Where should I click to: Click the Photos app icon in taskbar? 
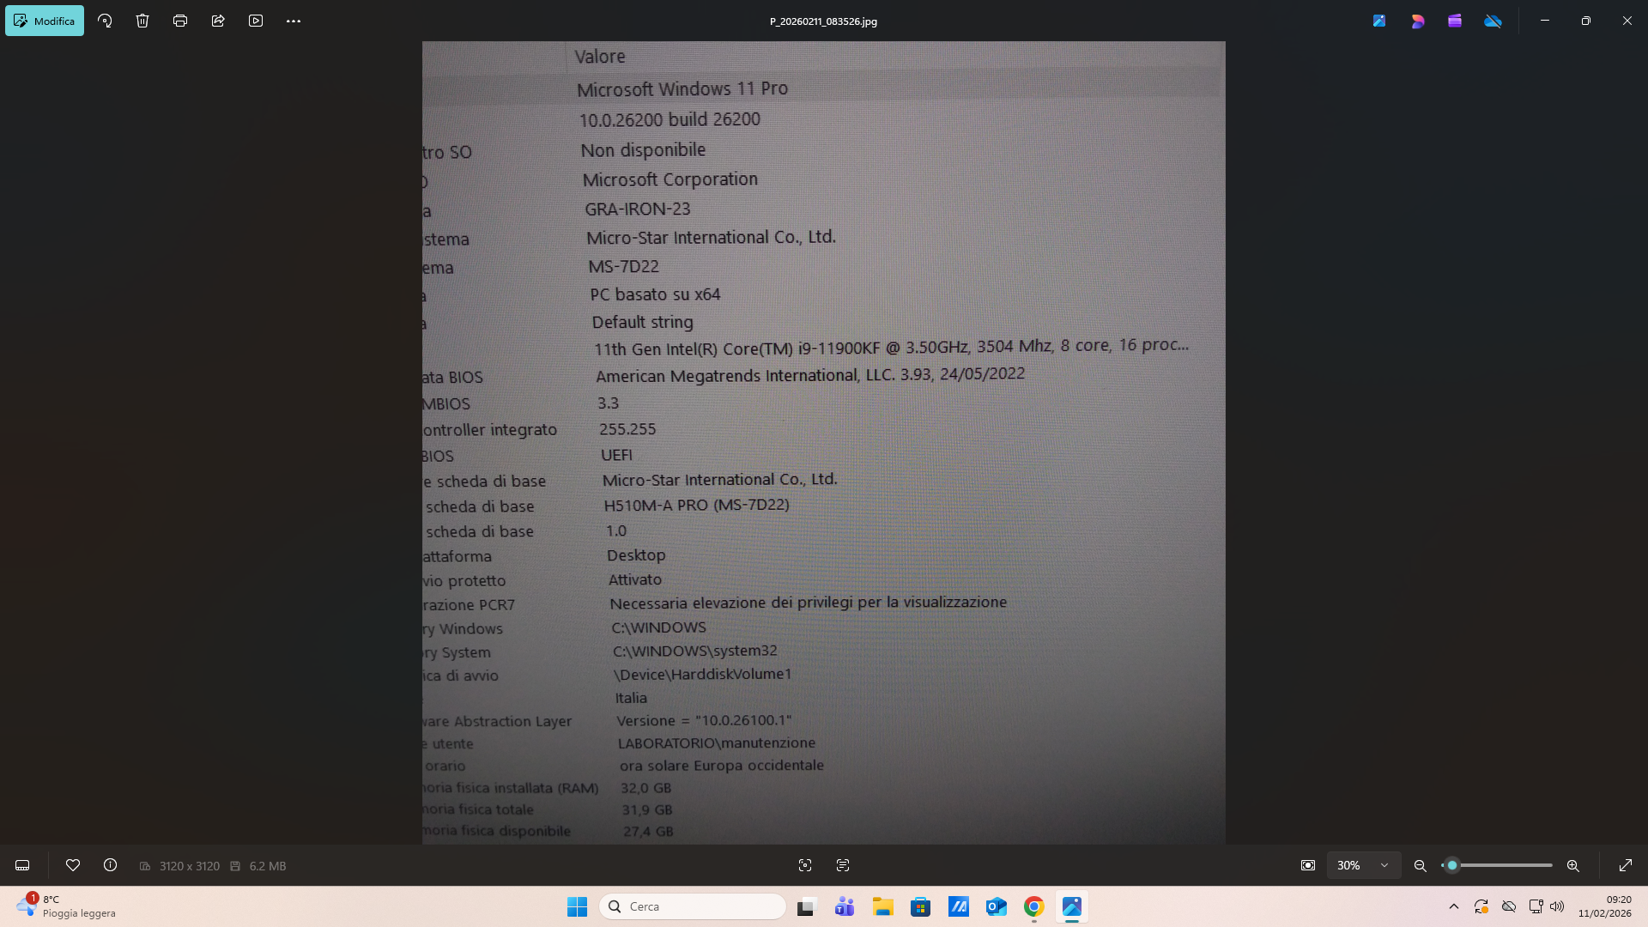click(x=1072, y=906)
